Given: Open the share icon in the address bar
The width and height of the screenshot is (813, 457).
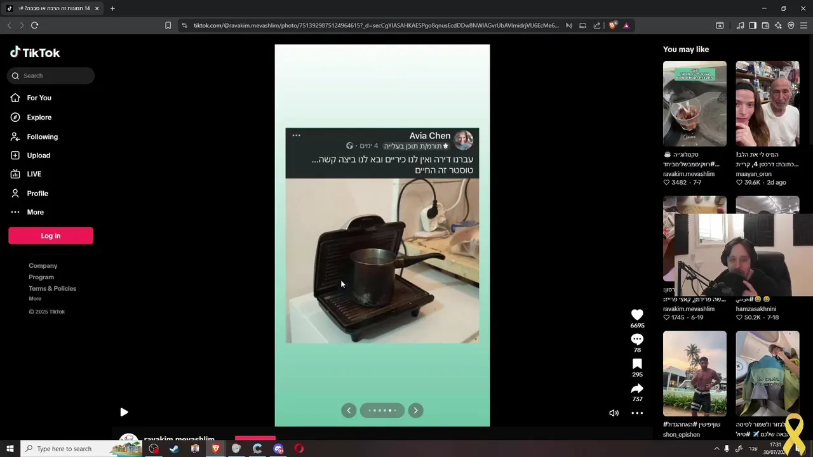Looking at the screenshot, I should tap(597, 25).
